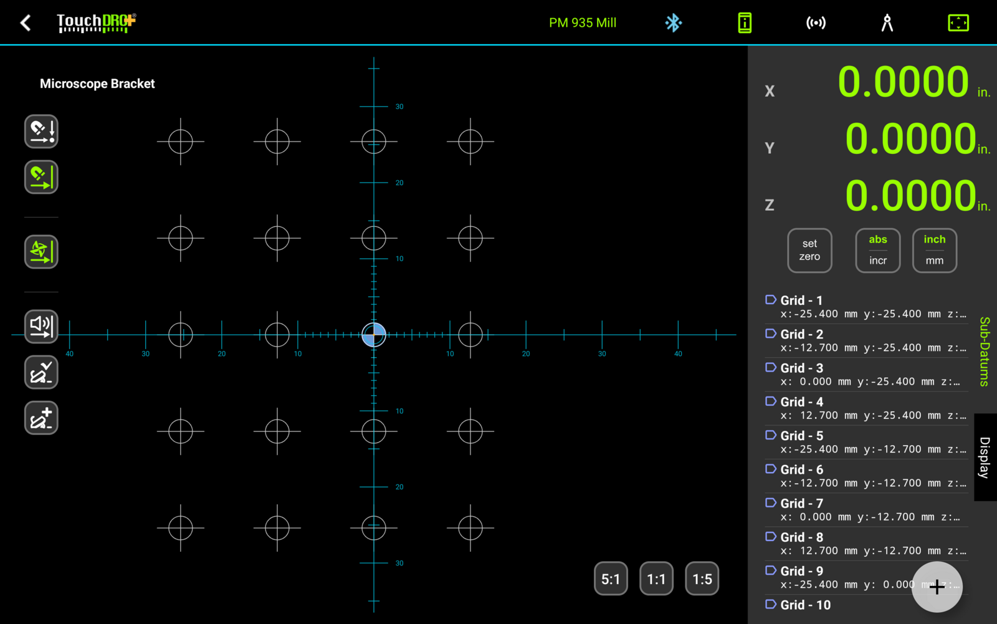Select Grid - 4 coordinates x: 12.700 mm row
997x624 pixels.
tap(873, 416)
